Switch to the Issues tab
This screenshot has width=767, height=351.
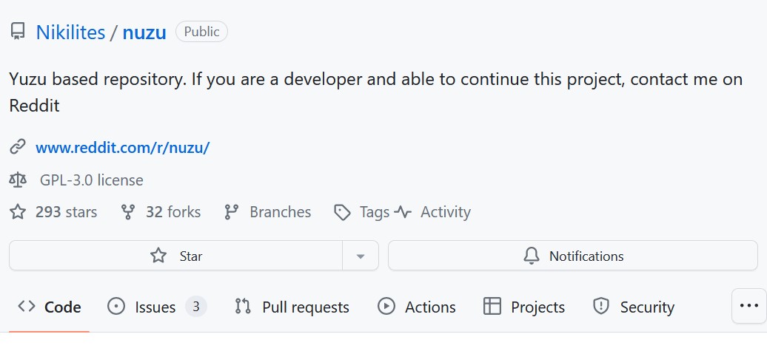click(x=155, y=307)
